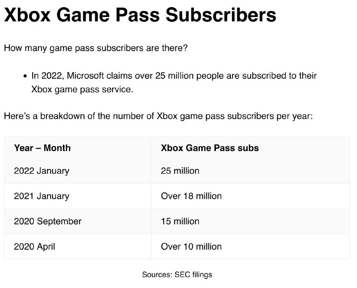The image size is (357, 288).
Task: Click the bullet point marker
Action: [x=25, y=76]
